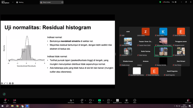Screen dimensions: 193x108
Task: Open Breakout rooms
Action: tap(117, 101)
